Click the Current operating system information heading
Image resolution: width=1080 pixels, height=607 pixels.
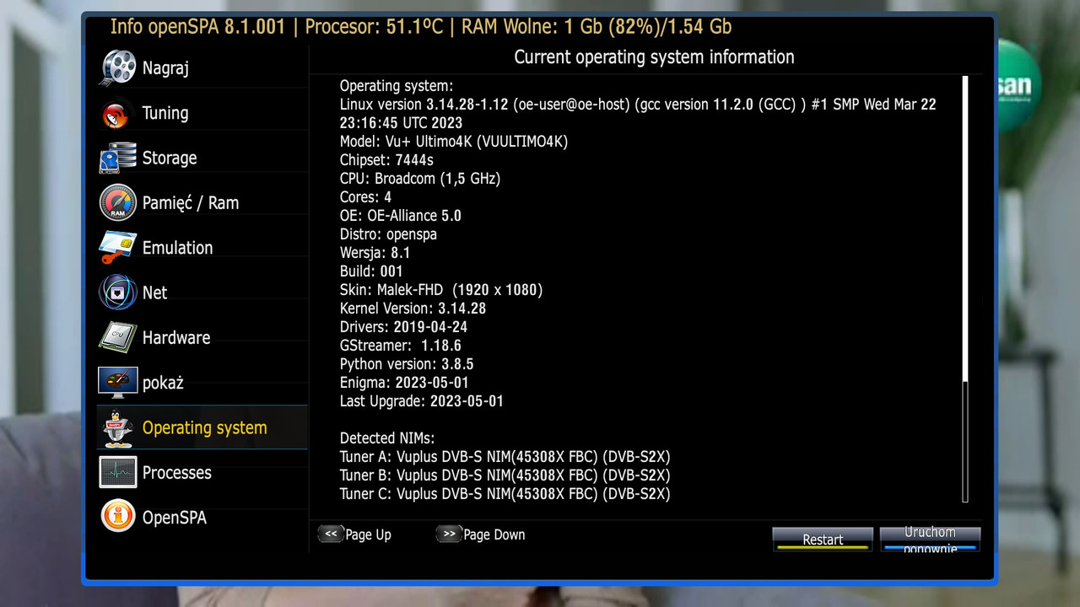[654, 57]
